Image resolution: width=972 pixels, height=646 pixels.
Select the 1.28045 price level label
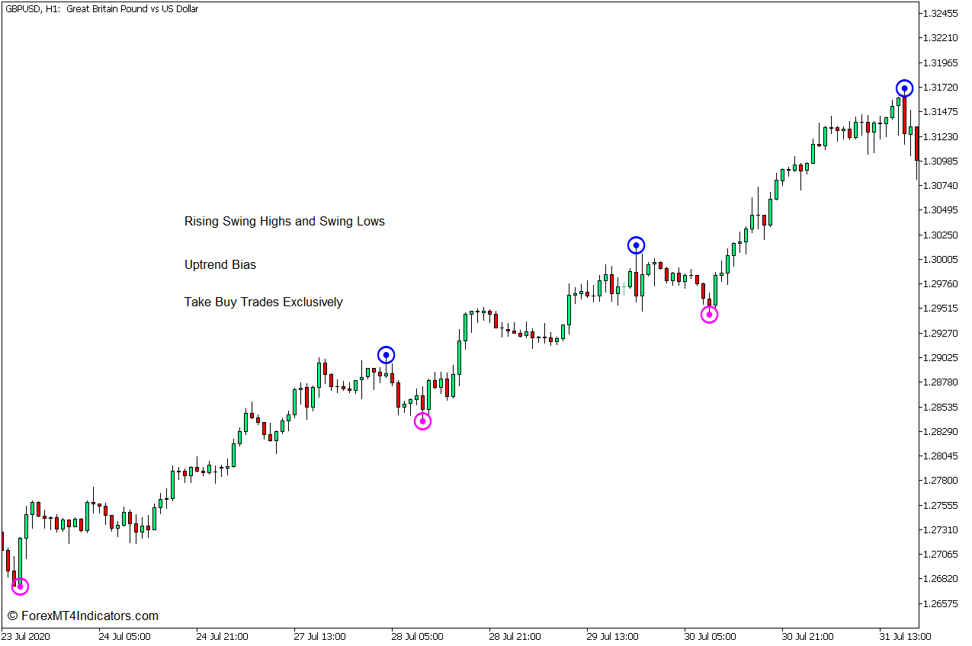pos(939,456)
